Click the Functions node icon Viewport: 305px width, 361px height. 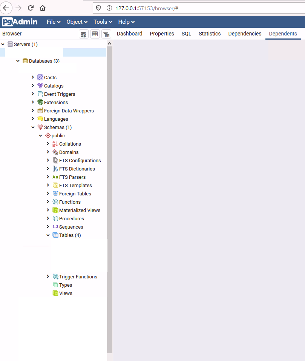pyautogui.click(x=55, y=202)
